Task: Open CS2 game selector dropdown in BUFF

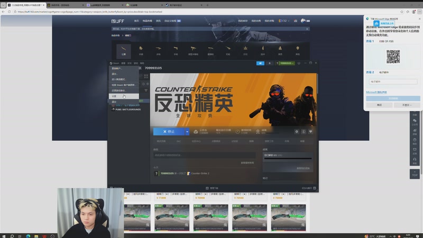Action: point(284,21)
